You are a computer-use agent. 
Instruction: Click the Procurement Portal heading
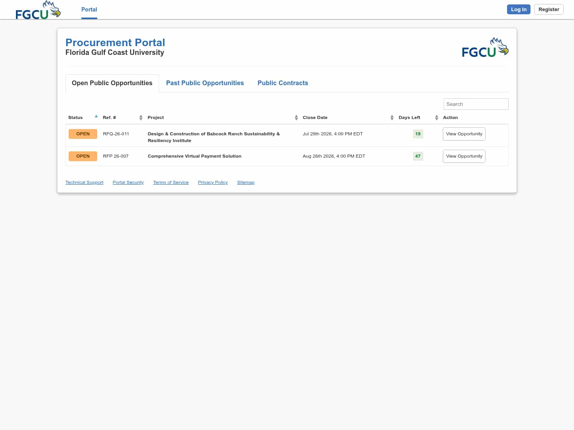[x=115, y=43]
